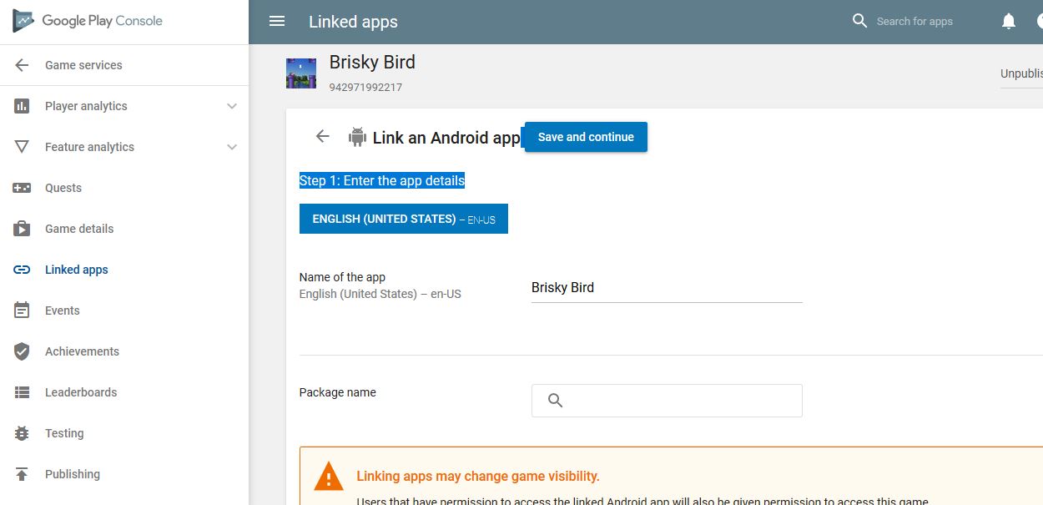Click the search magnifier icon in header
Viewport: 1043px width, 505px height.
pyautogui.click(x=859, y=21)
